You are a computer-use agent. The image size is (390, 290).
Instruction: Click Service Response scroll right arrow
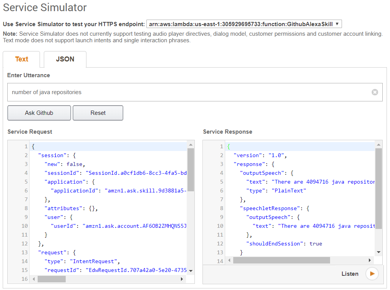pos(370,260)
